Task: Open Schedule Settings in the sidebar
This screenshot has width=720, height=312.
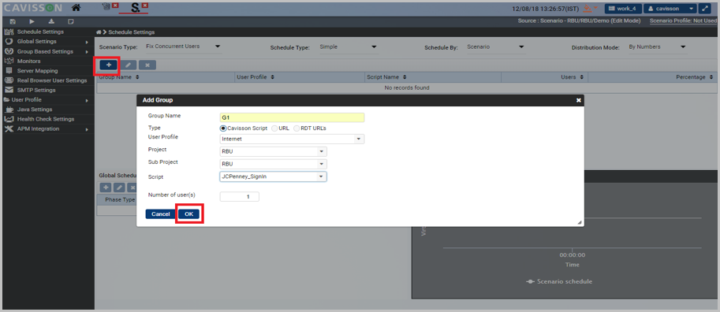Action: (40, 32)
